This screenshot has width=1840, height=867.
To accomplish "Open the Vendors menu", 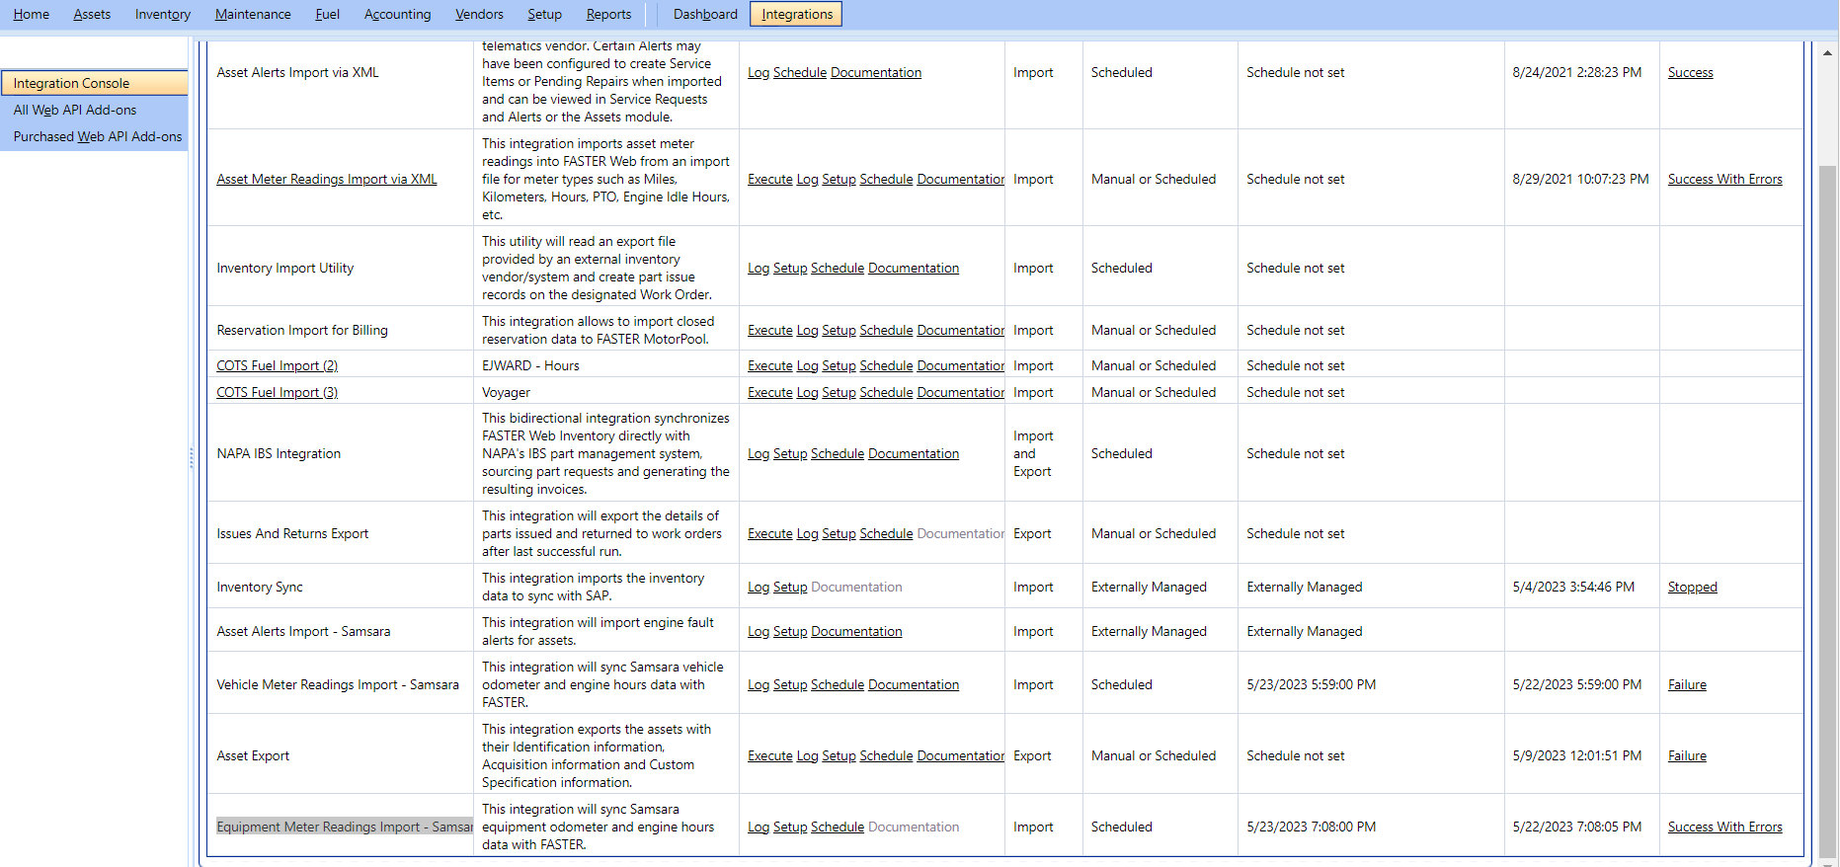I will [x=479, y=14].
